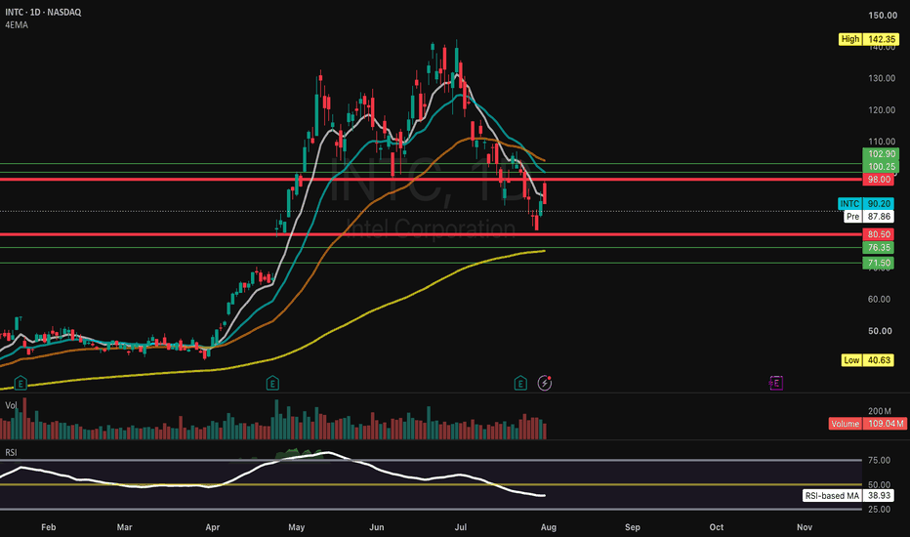Click the lightning bolt event icon
This screenshot has height=537, width=910.
tap(545, 383)
